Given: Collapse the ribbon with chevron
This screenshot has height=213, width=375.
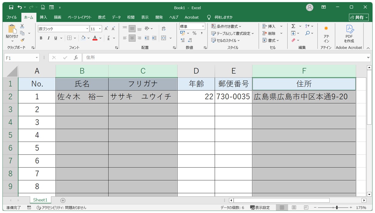Looking at the screenshot, I should click(x=368, y=48).
